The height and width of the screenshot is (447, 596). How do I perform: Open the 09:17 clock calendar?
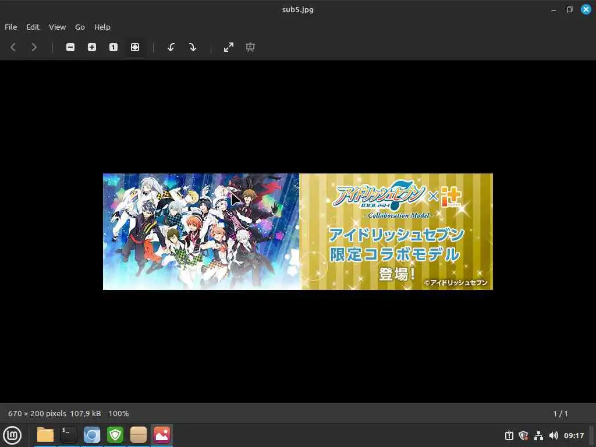[573, 435]
